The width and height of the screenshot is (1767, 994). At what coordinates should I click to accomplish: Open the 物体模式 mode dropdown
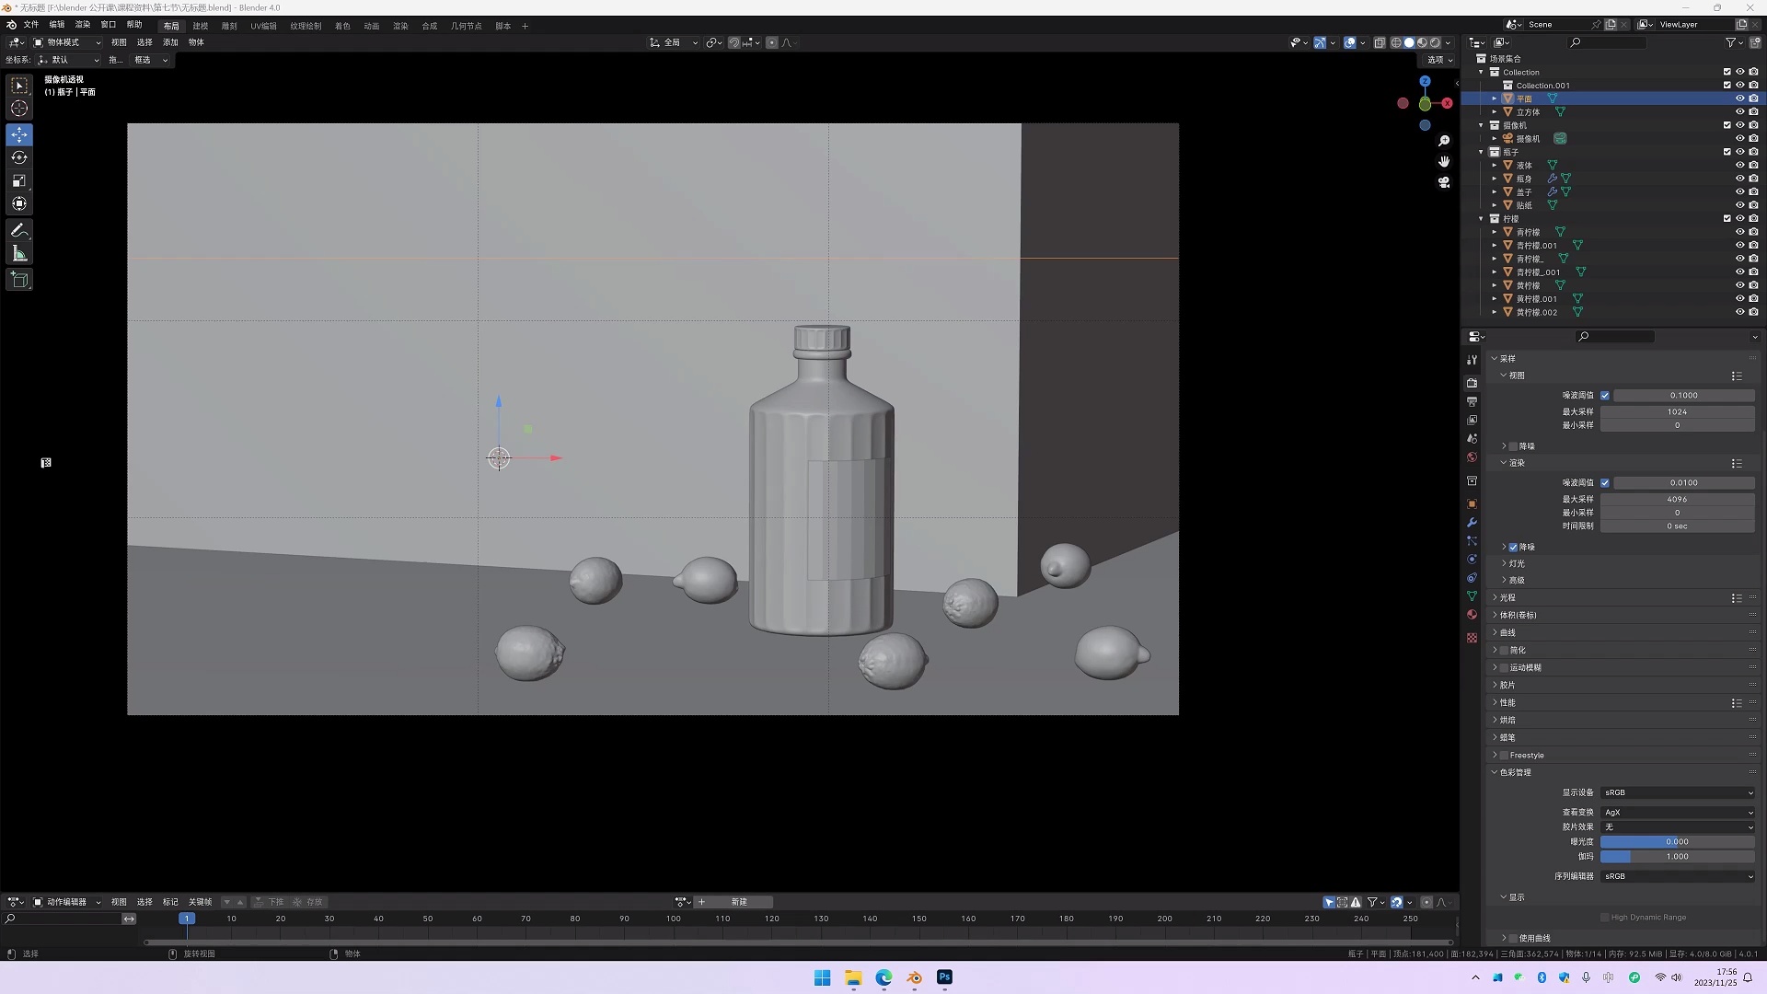(x=69, y=42)
